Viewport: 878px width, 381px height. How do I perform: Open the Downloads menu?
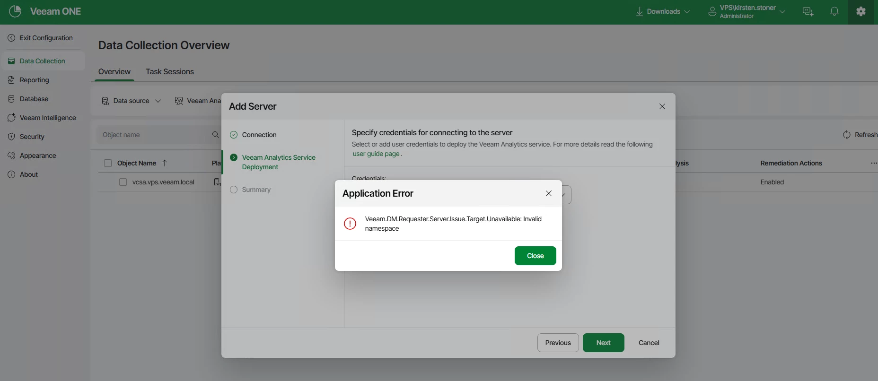663,11
